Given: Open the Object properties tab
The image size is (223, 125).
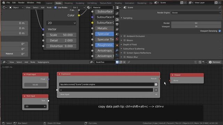Looking at the screenshot, I should 117,45.
